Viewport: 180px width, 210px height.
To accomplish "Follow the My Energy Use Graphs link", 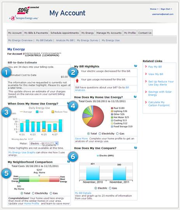I will coord(22,152).
